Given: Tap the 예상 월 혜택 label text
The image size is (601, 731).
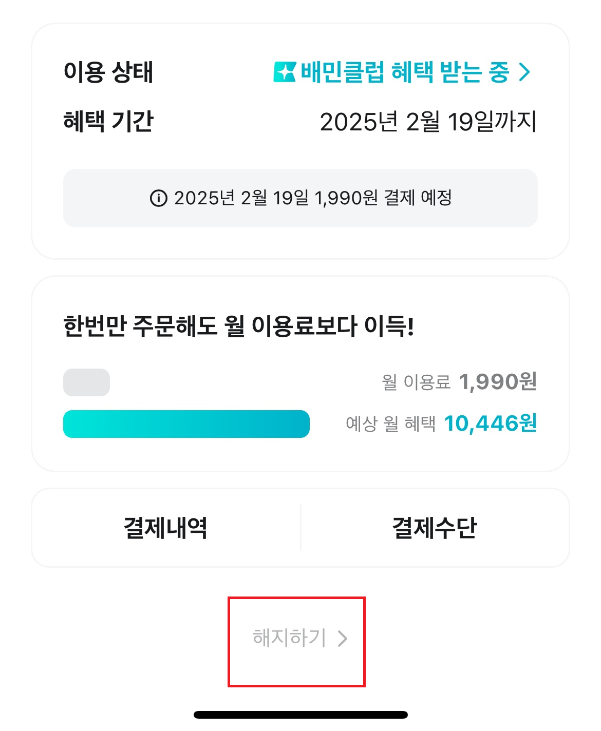Looking at the screenshot, I should [390, 424].
